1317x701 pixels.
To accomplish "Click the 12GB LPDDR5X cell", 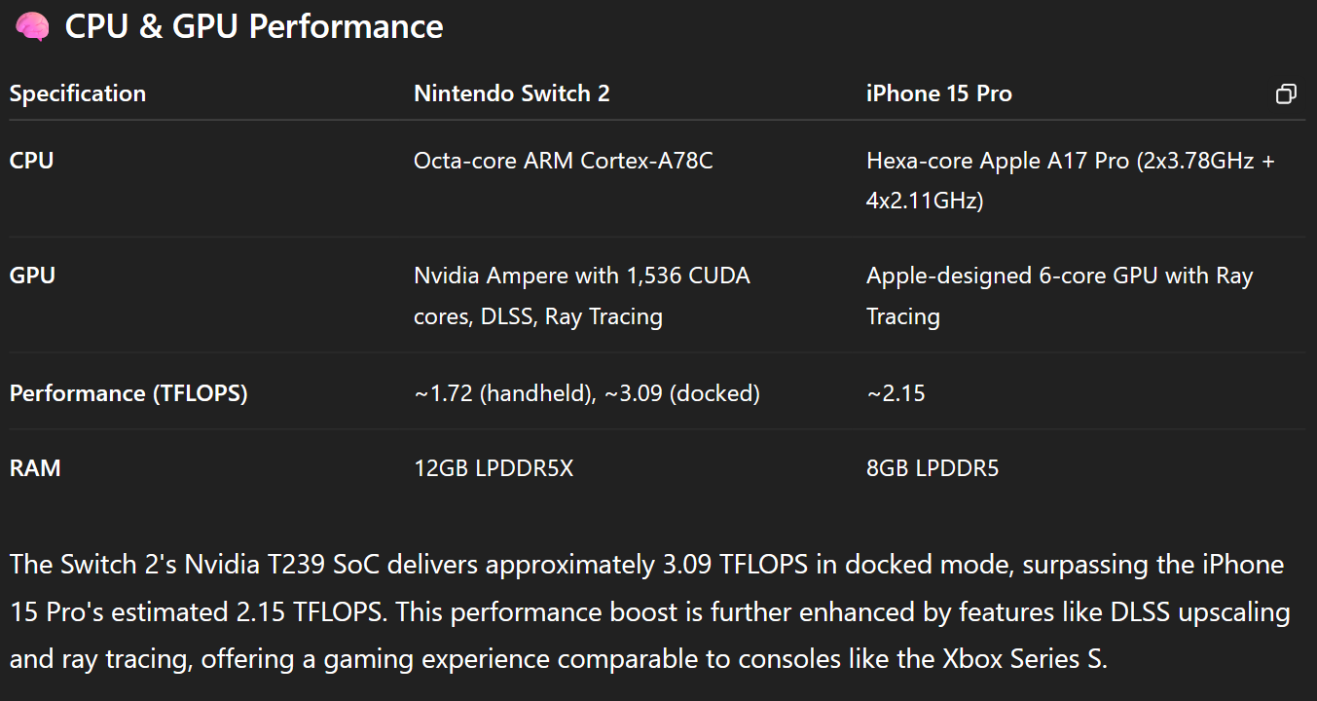I will [494, 468].
